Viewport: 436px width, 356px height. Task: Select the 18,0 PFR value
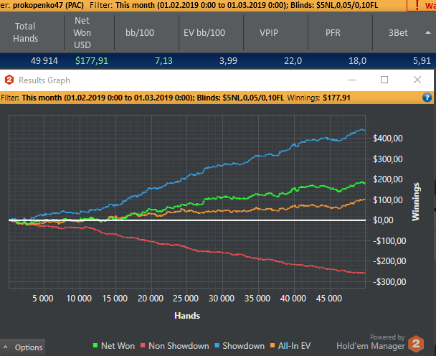pyautogui.click(x=358, y=61)
